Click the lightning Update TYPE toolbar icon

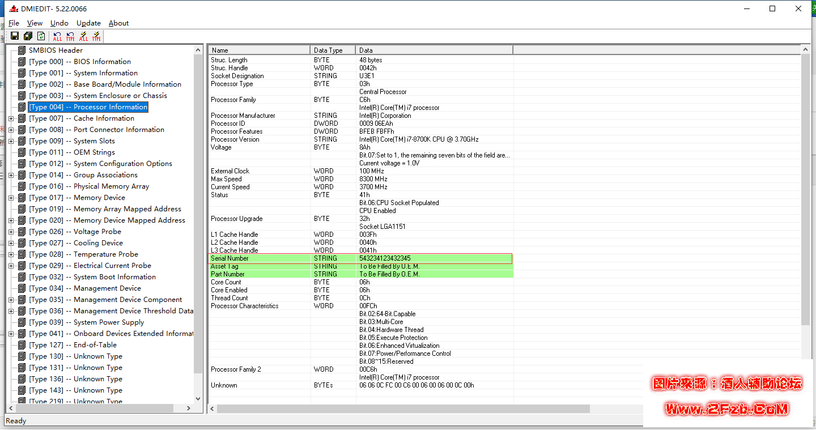point(97,36)
